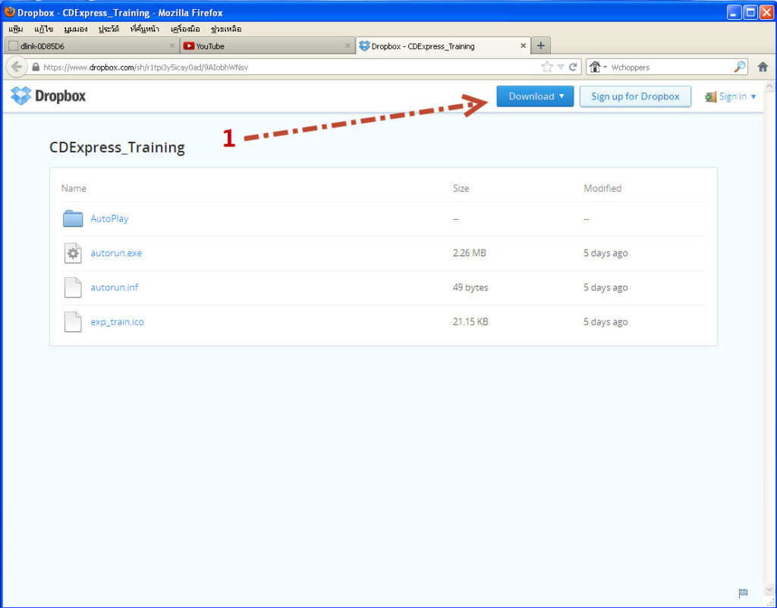The width and height of the screenshot is (777, 608).
Task: Reload the page with refresh icon
Action: click(x=573, y=67)
